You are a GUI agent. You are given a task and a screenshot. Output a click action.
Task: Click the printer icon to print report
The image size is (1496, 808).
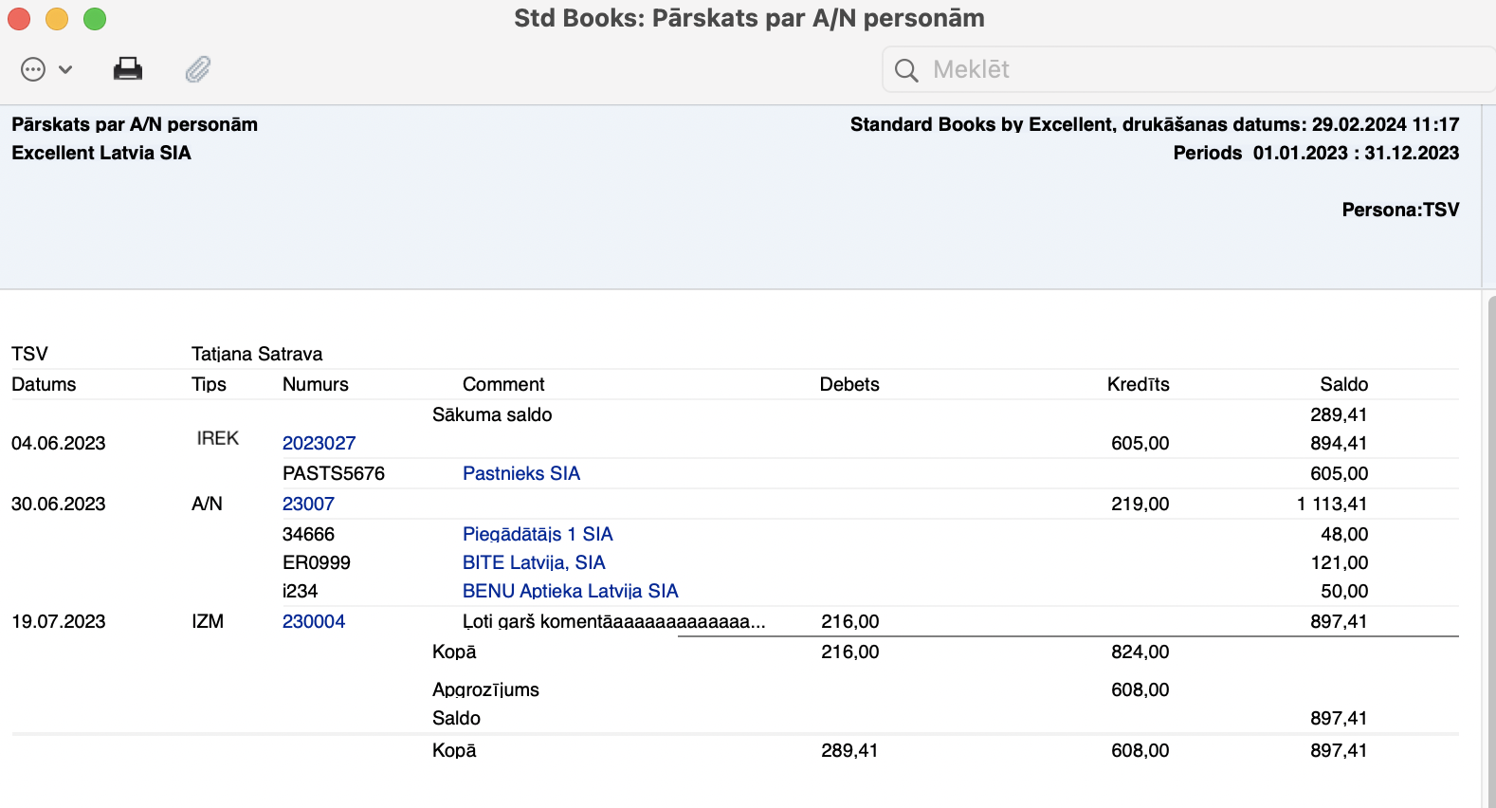(128, 69)
